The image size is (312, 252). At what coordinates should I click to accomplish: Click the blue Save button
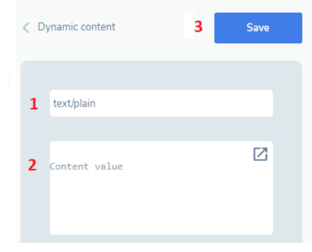click(258, 28)
